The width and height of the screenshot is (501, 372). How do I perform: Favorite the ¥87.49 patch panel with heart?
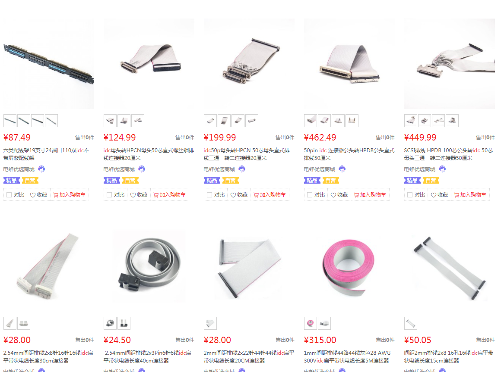32,195
